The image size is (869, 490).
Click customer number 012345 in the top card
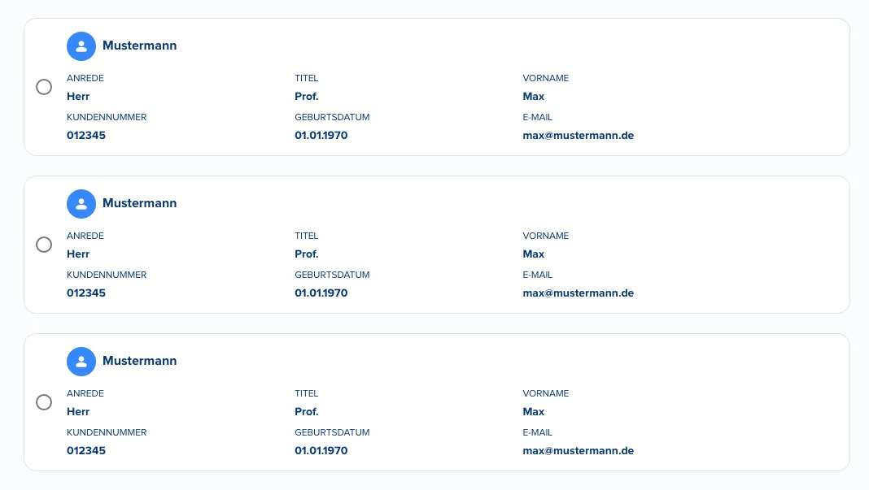click(86, 136)
